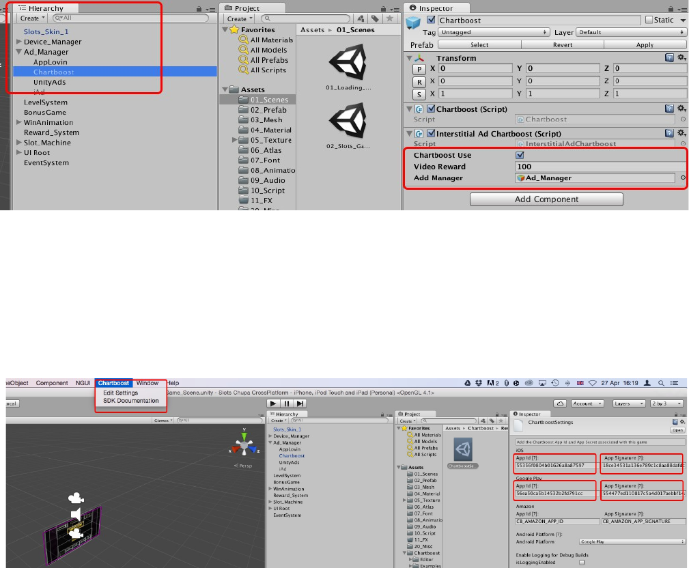Collapse Ad_Manager in top Hierarchy
Screen dimensions: 689x568
click(x=19, y=52)
